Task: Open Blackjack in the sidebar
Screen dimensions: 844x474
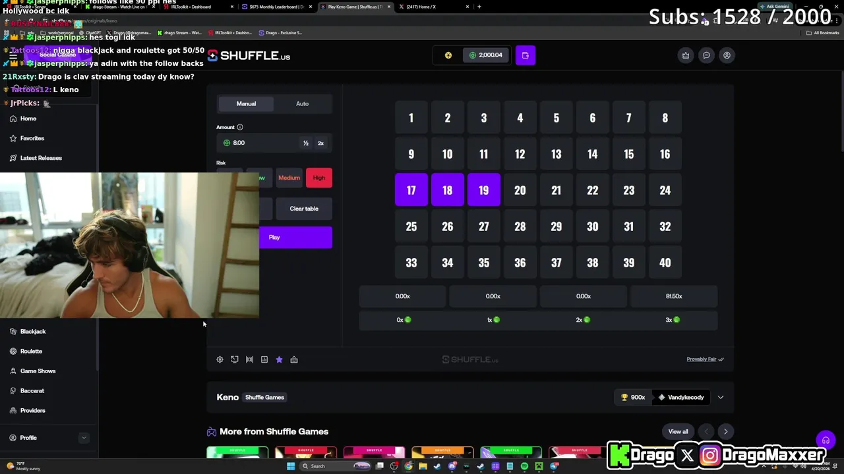Action: (33, 332)
